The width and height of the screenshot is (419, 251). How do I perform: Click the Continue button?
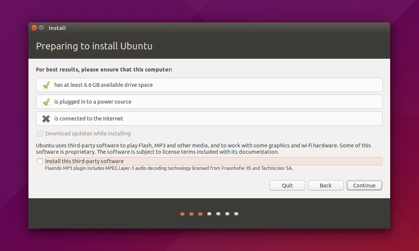tap(364, 185)
